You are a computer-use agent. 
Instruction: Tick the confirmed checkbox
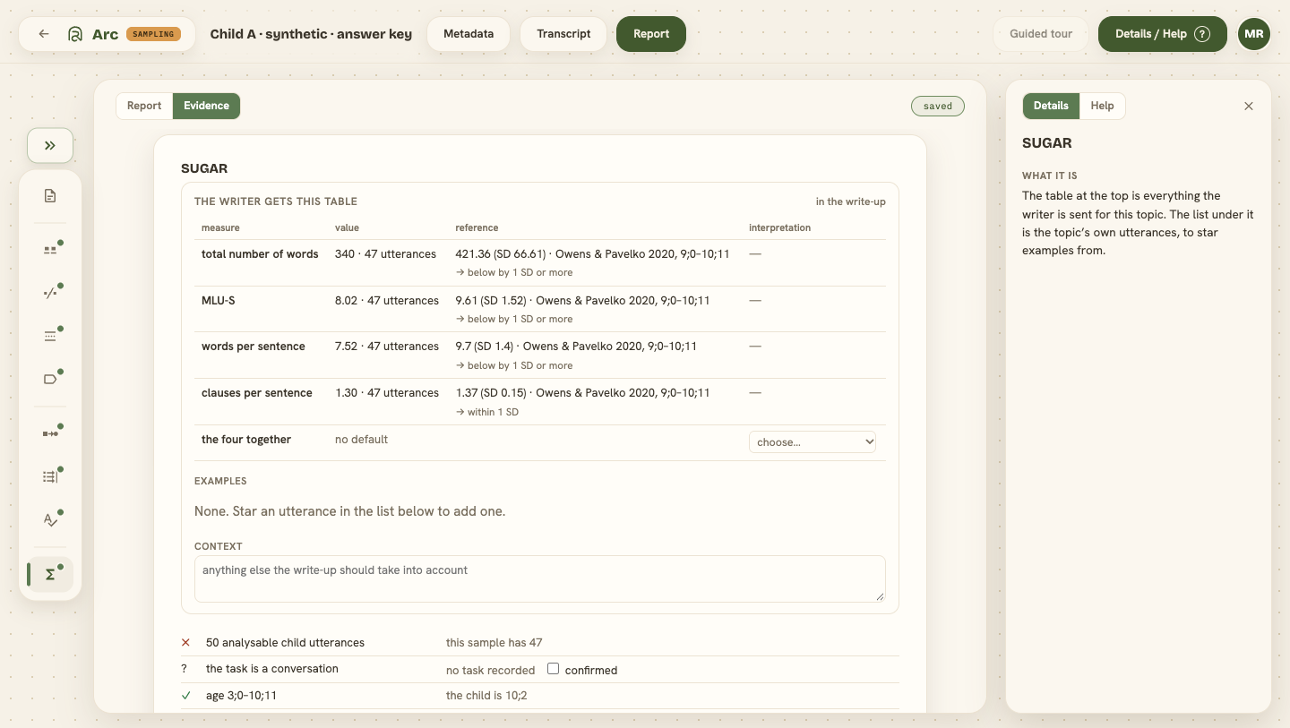click(x=553, y=669)
